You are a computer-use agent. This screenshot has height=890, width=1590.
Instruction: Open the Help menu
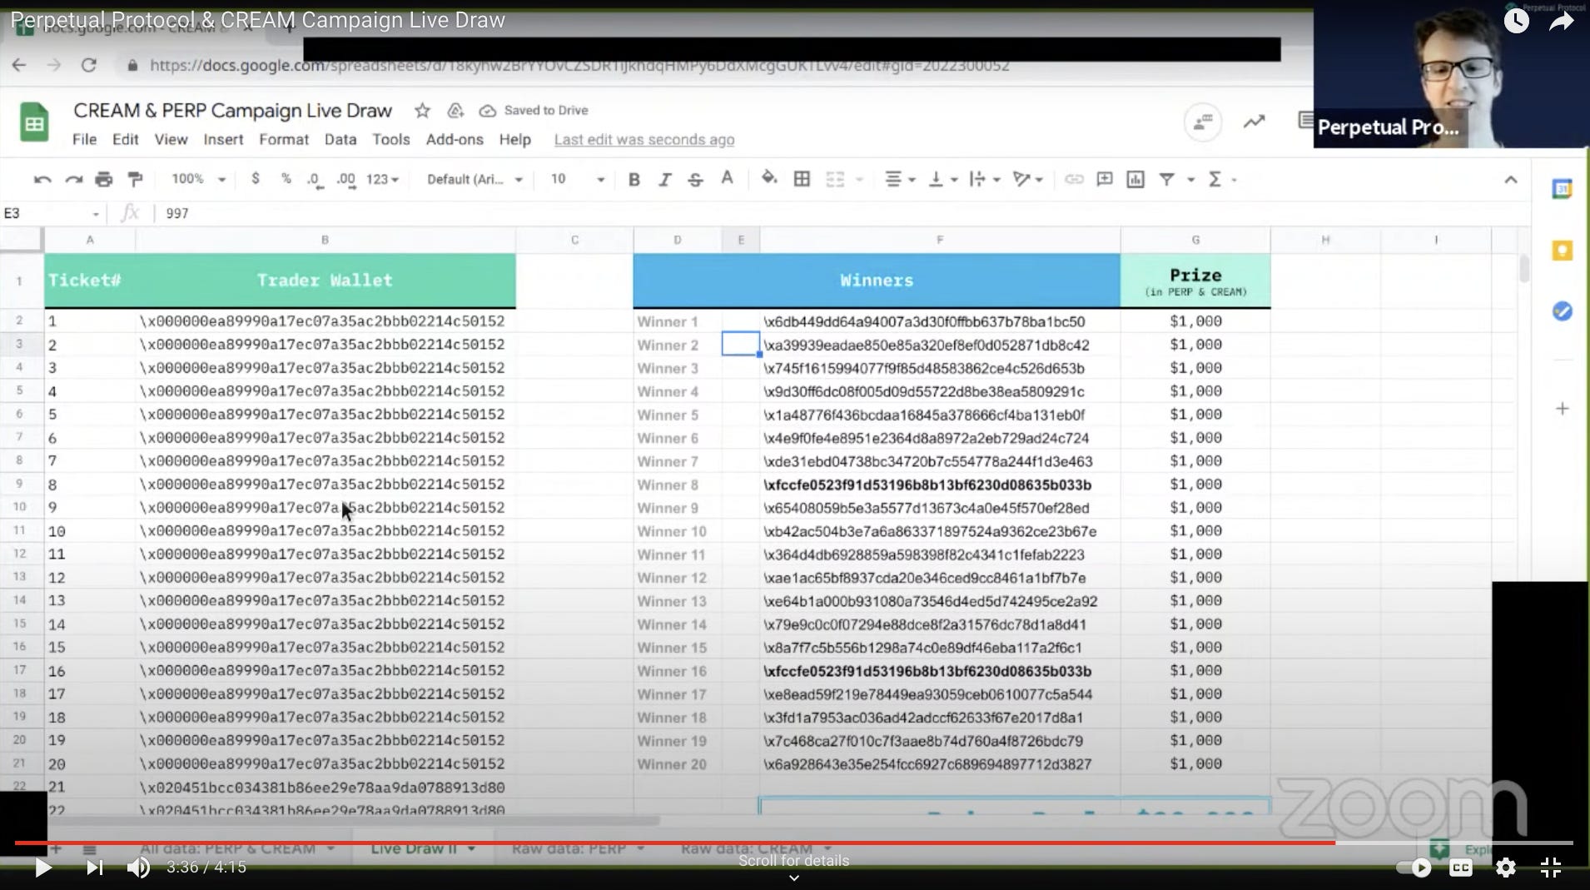(515, 139)
